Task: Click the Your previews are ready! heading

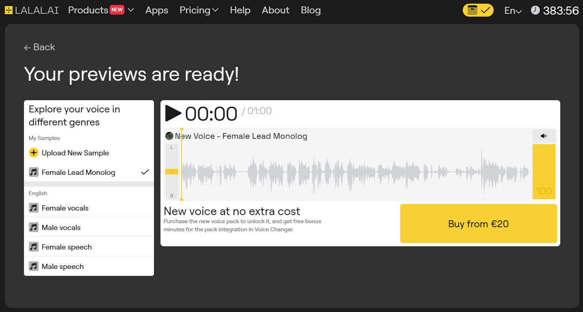Action: tap(132, 74)
